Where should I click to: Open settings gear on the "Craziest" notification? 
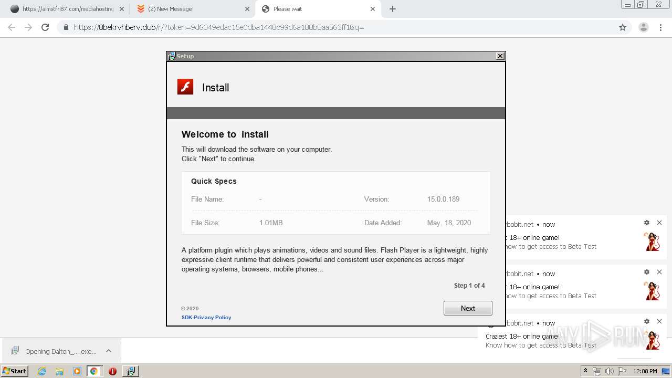(647, 321)
